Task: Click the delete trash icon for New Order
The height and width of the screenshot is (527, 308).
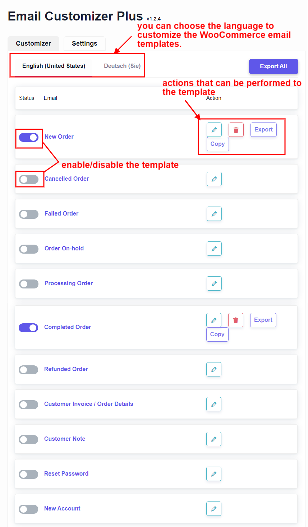Action: pyautogui.click(x=236, y=129)
